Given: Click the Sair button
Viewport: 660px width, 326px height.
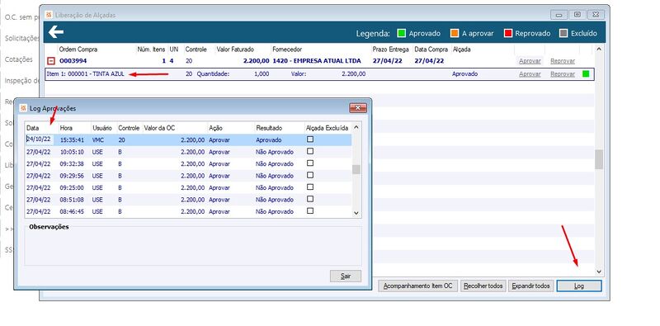Looking at the screenshot, I should (346, 276).
